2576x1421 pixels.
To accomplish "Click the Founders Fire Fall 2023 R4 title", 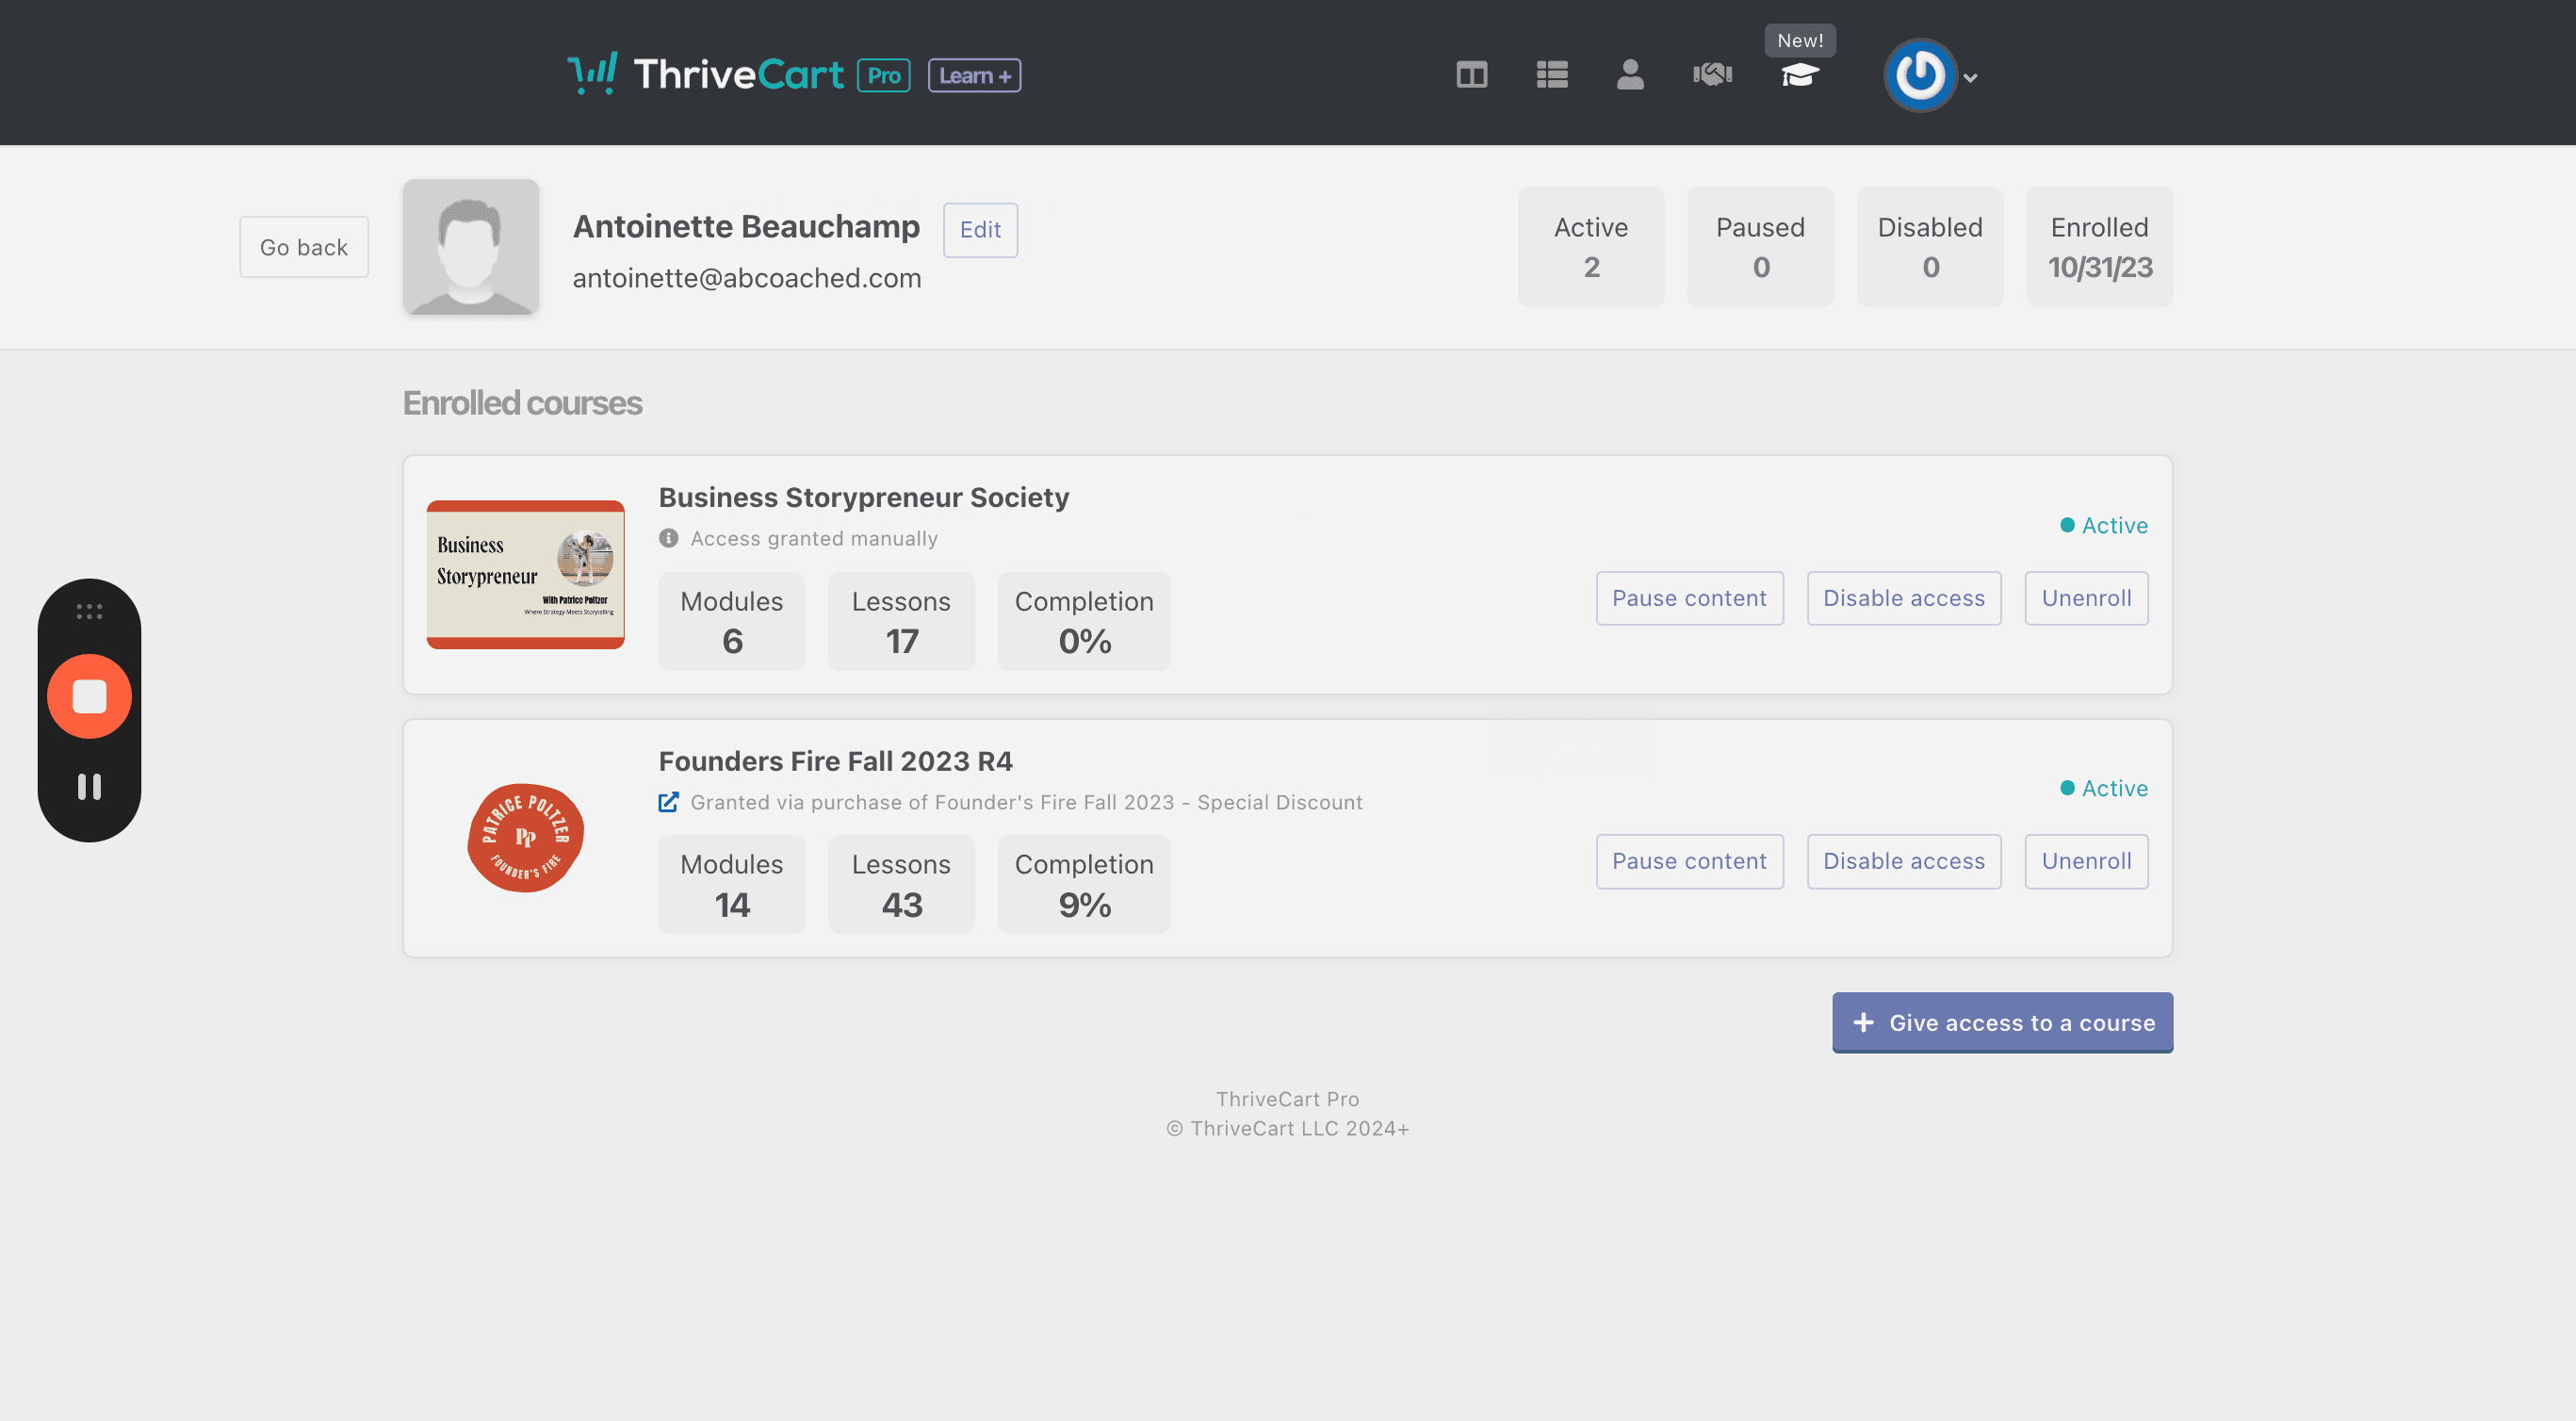I will [836, 761].
